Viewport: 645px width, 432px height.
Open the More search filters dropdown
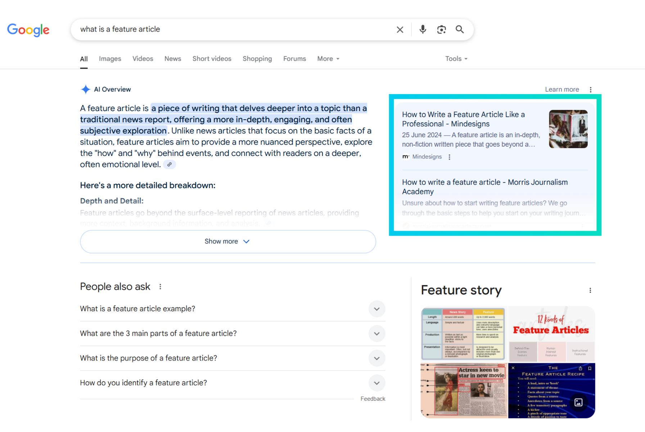tap(328, 59)
